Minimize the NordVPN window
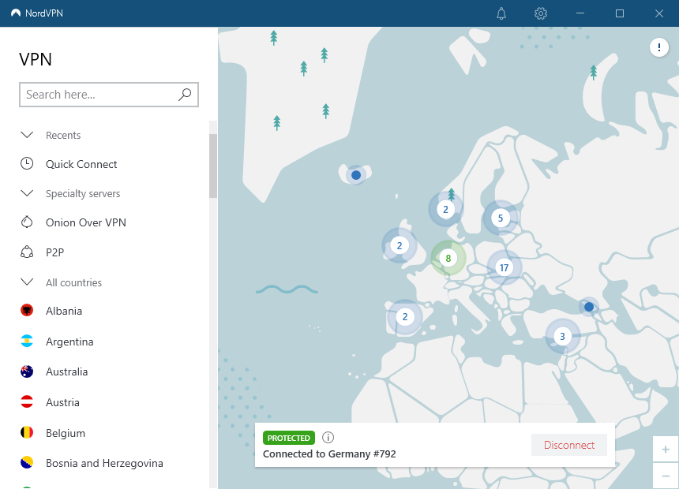 click(x=580, y=13)
